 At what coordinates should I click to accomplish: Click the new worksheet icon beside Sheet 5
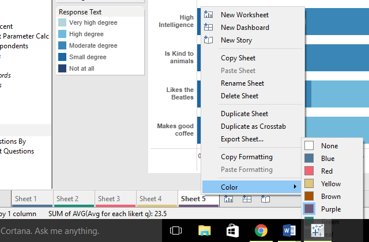(x=229, y=199)
